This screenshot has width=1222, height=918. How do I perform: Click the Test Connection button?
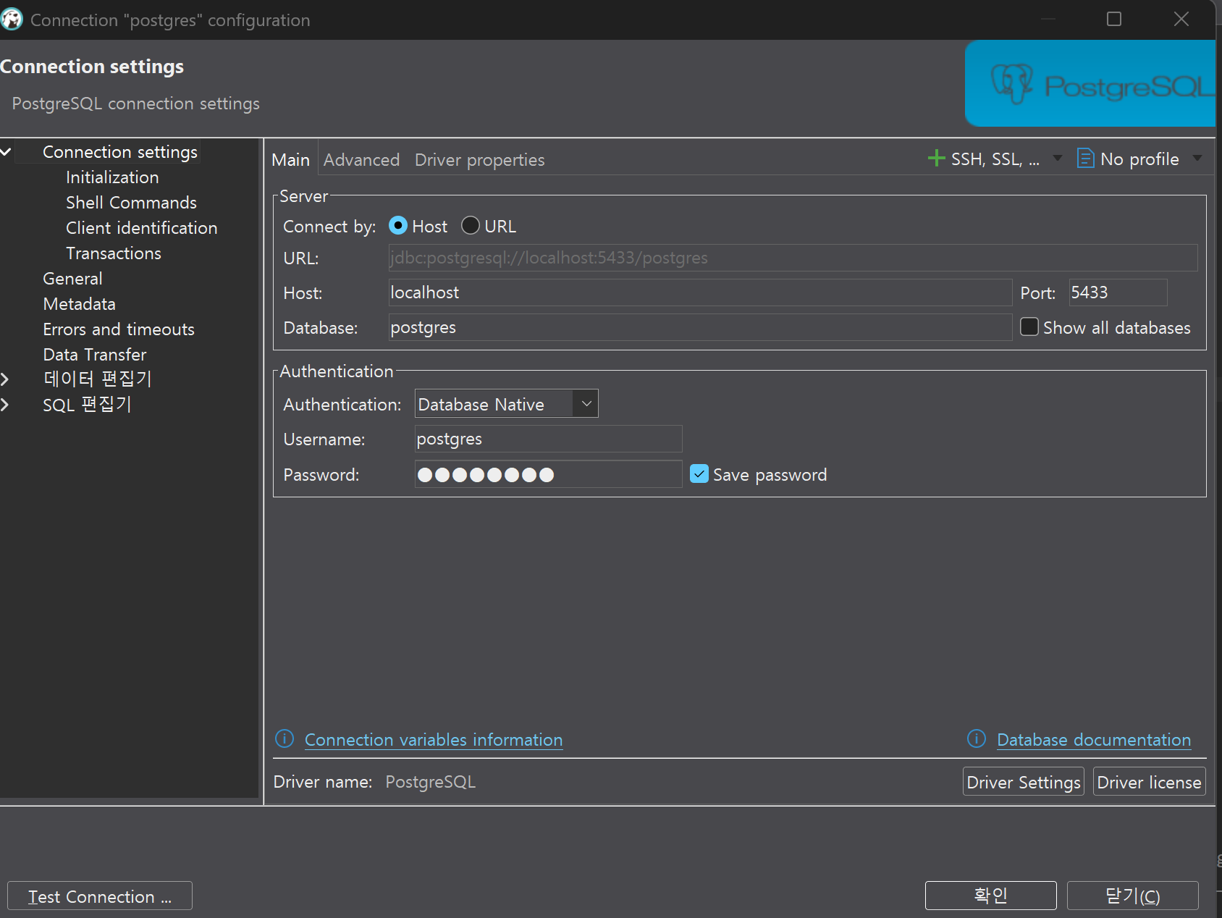tap(100, 896)
